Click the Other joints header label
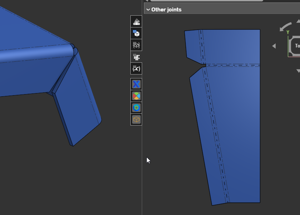300x215 pixels. click(166, 10)
